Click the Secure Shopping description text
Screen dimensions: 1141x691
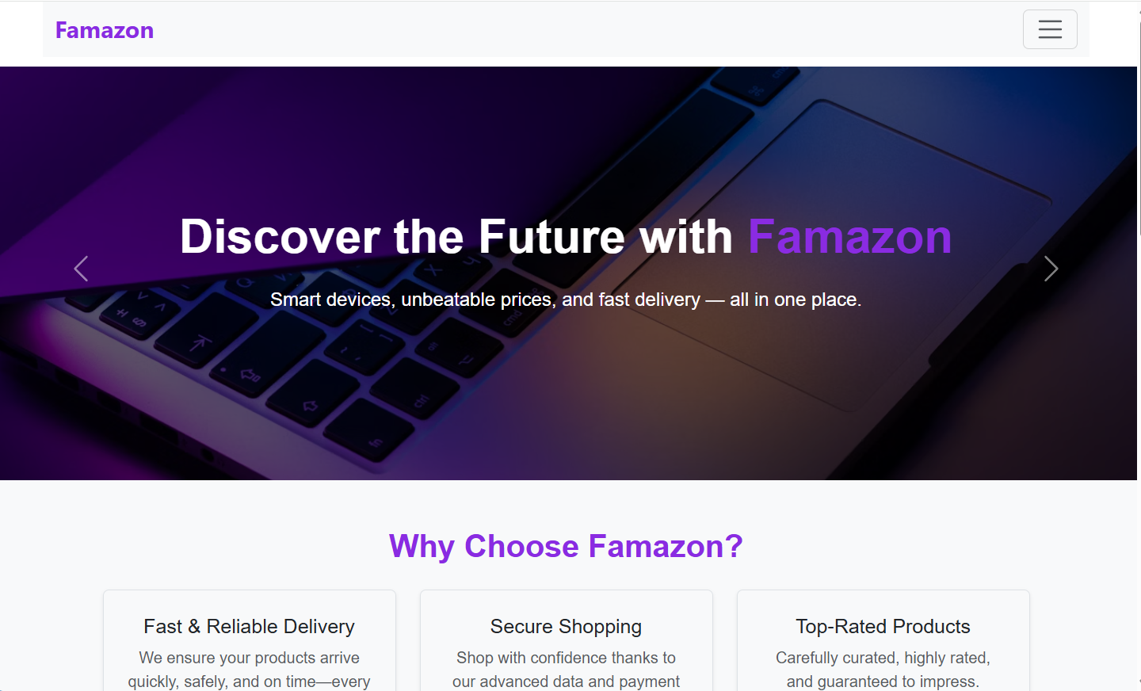point(566,670)
